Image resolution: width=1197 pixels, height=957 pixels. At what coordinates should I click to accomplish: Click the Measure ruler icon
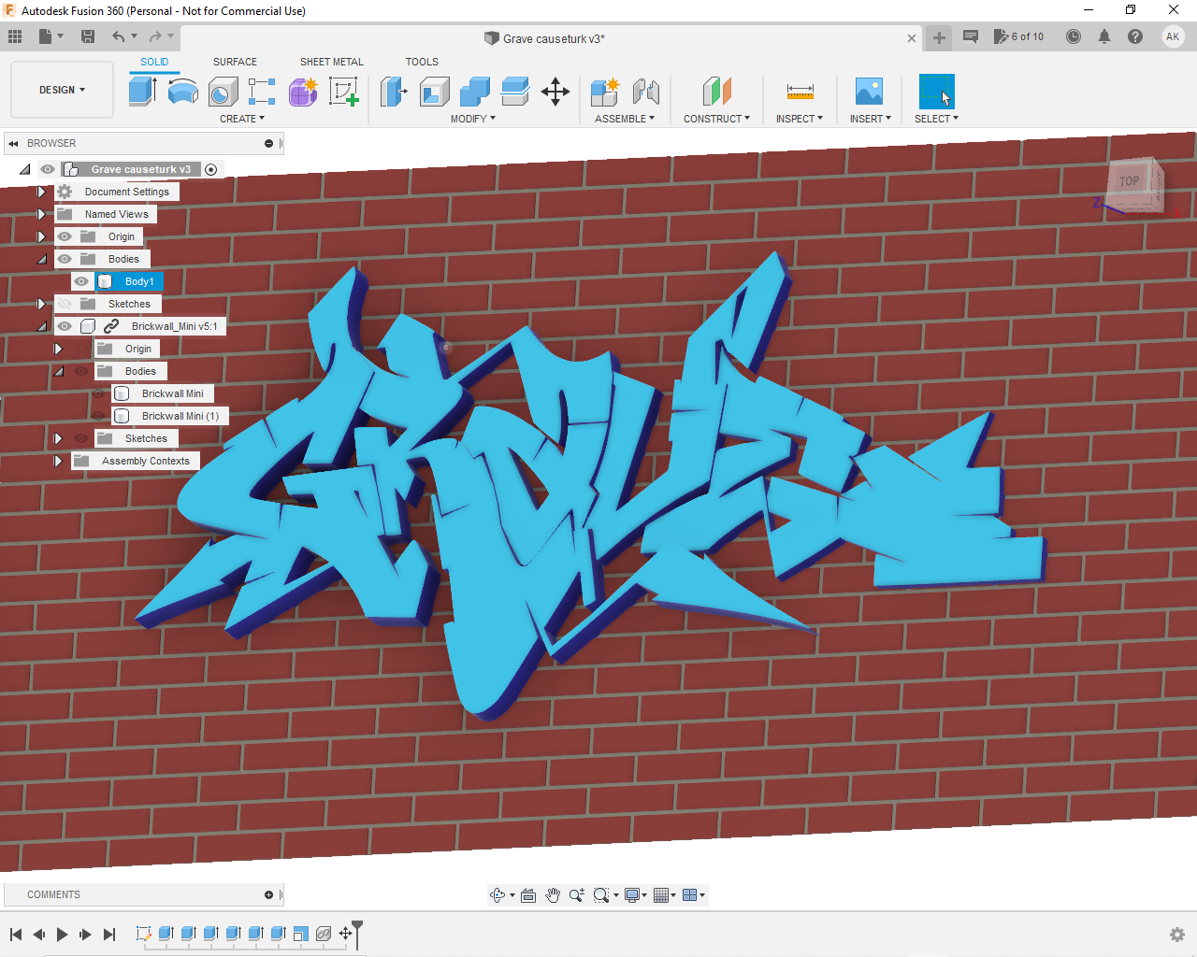[x=800, y=92]
